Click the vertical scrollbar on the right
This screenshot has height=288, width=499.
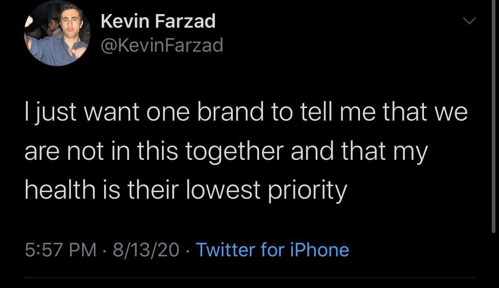click(x=493, y=116)
